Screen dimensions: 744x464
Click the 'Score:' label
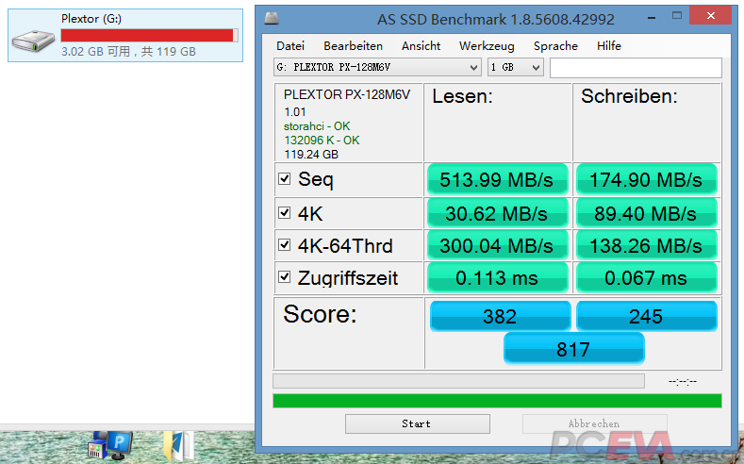tap(320, 314)
